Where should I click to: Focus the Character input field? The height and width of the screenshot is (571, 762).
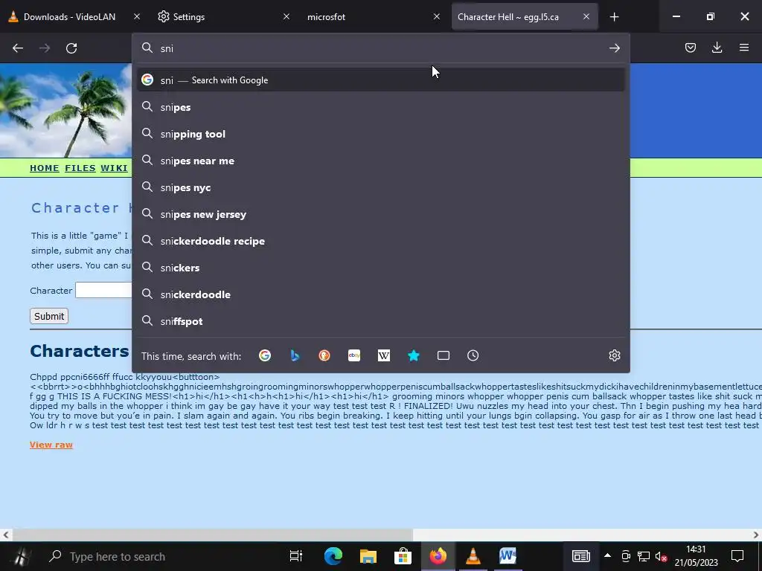(x=104, y=291)
